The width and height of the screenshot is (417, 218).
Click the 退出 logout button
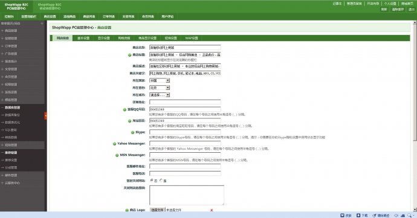[412, 9]
